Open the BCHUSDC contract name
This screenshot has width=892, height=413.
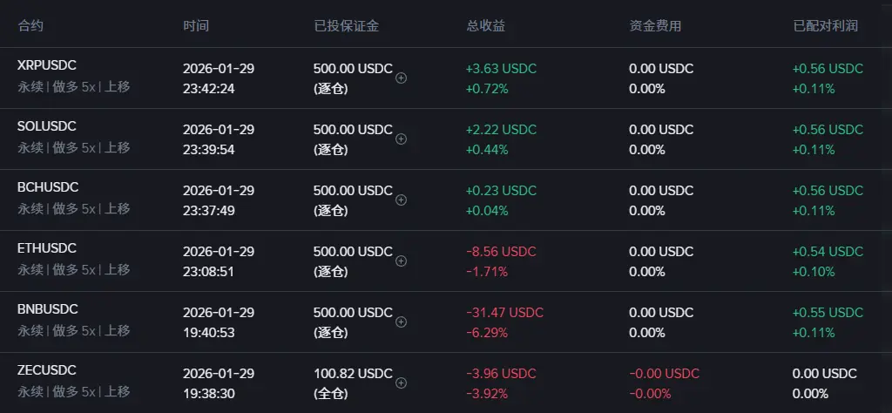click(48, 187)
